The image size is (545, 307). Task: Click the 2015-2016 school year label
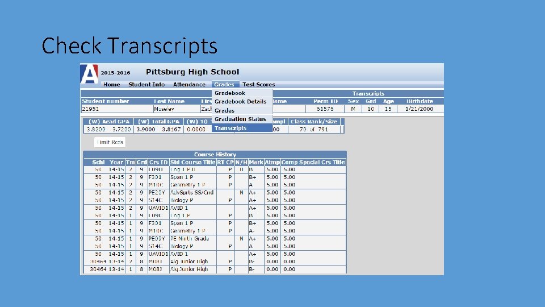click(115, 73)
